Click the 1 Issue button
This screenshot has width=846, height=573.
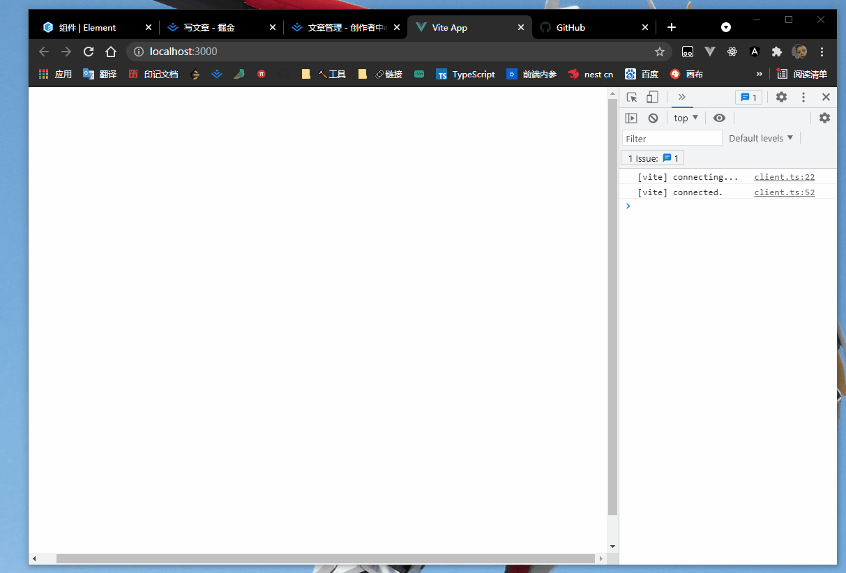(x=653, y=158)
